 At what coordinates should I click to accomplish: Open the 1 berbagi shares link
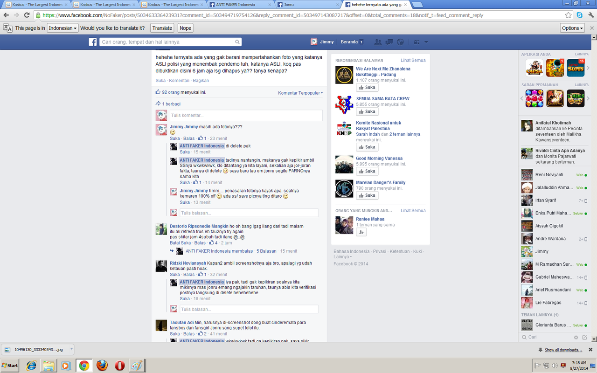[171, 104]
